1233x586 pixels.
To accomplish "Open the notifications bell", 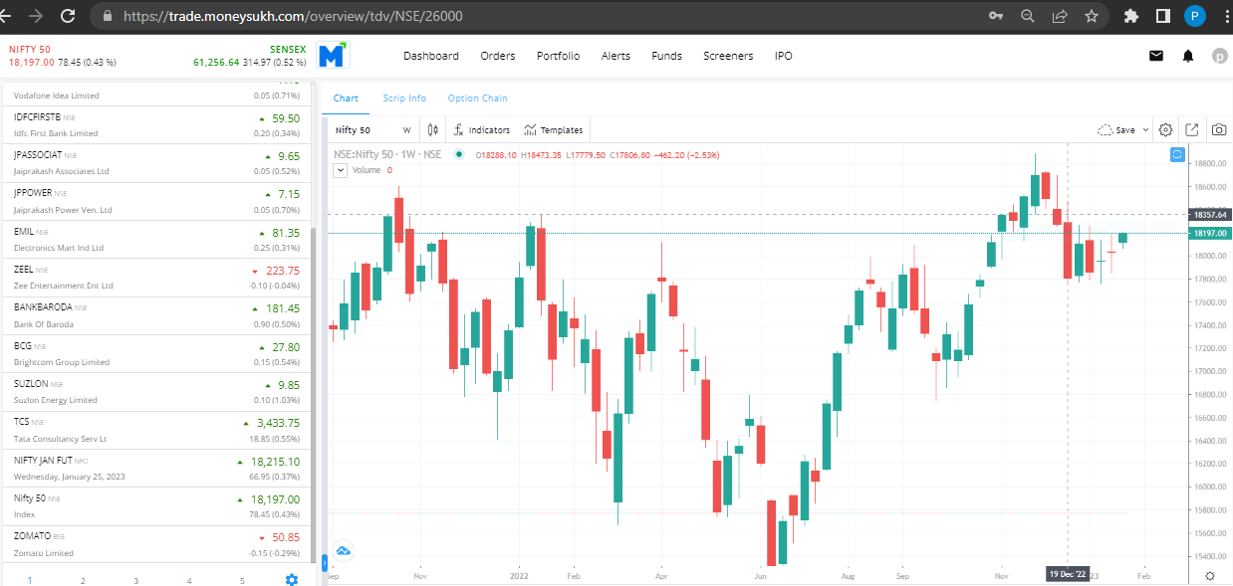I will tap(1188, 56).
